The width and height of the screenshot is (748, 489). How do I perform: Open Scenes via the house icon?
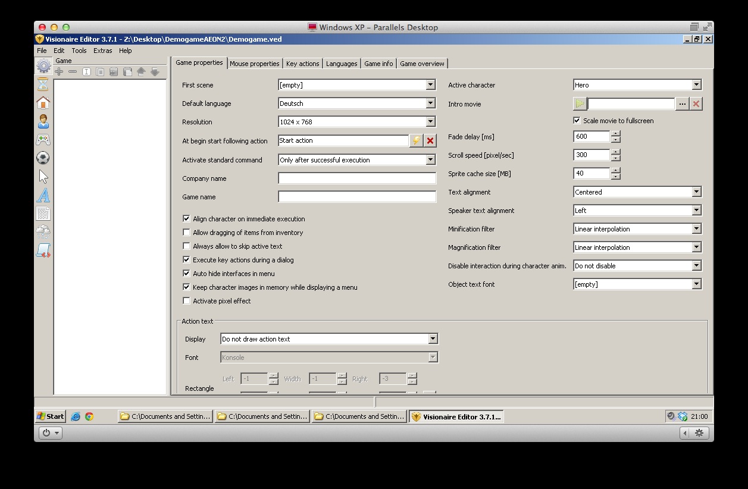click(x=43, y=102)
